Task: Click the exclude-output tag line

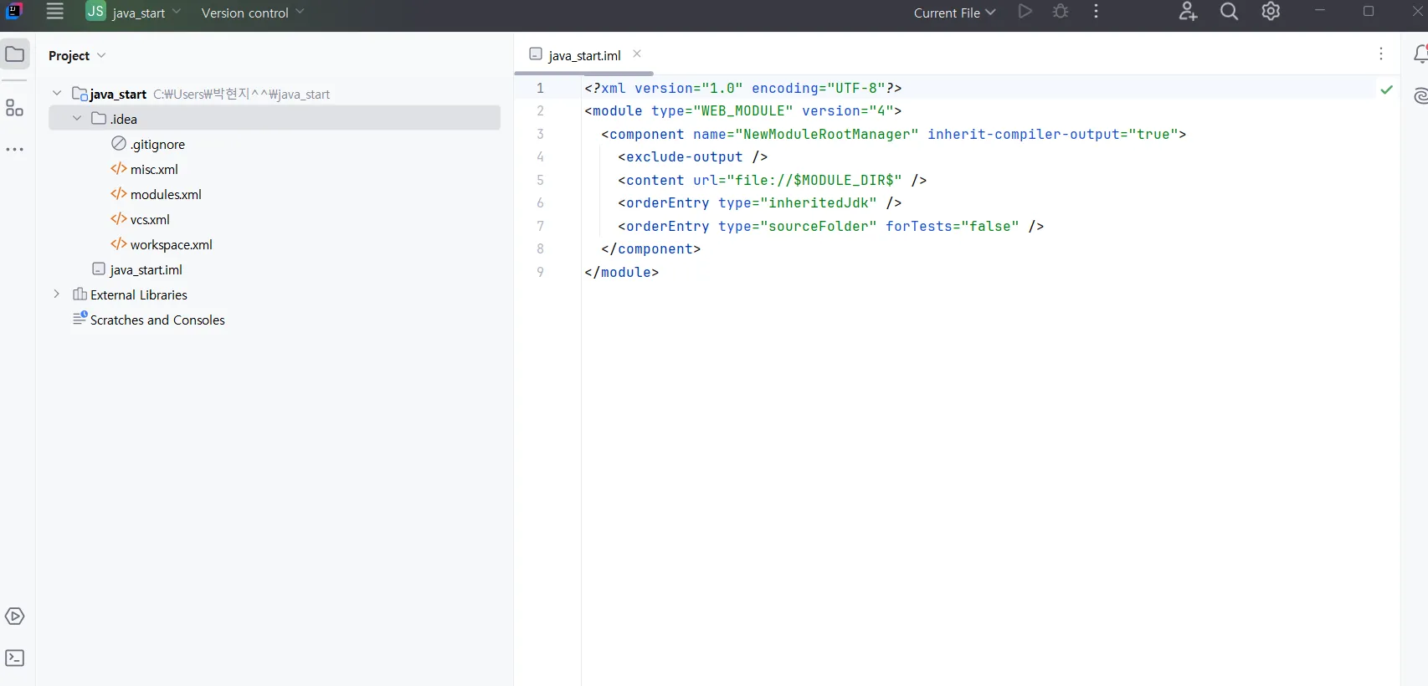Action: [693, 156]
